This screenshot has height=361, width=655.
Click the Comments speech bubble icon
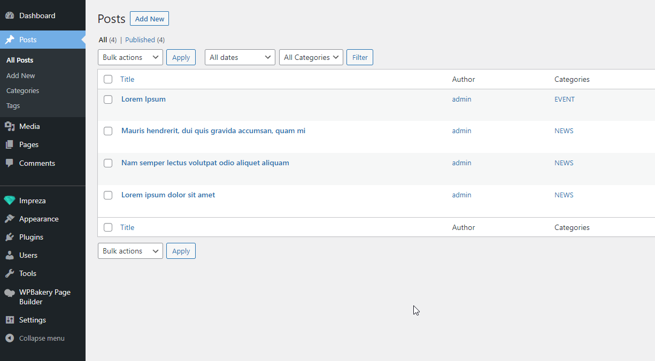[x=10, y=163]
